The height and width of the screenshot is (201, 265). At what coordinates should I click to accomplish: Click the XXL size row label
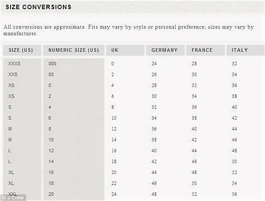pos(13,194)
